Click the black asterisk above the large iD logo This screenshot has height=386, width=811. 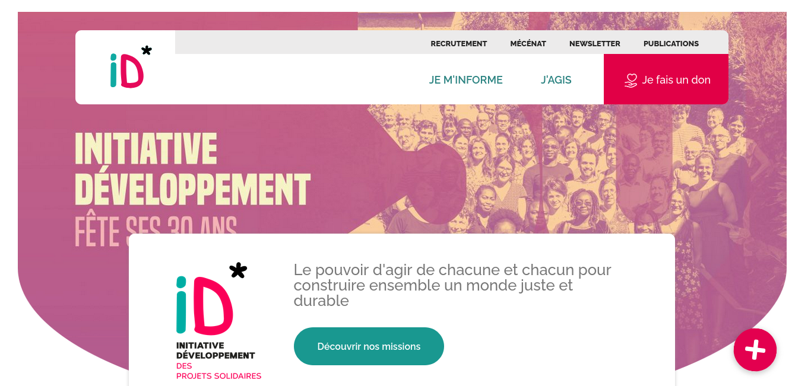point(238,270)
